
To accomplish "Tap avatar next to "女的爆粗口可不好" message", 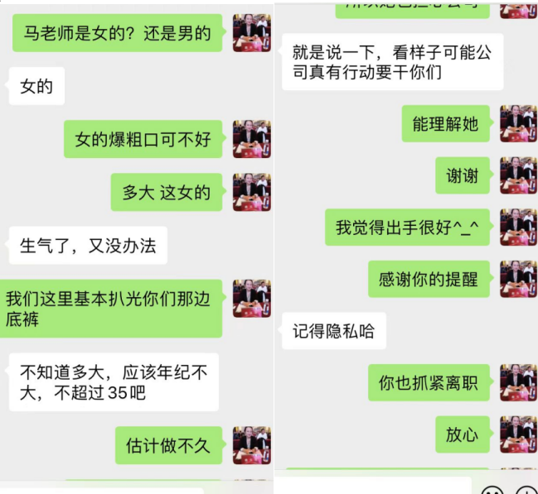I will (252, 139).
